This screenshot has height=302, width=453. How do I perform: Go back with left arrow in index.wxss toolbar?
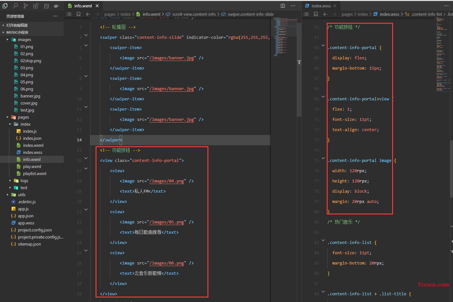pos(325,14)
